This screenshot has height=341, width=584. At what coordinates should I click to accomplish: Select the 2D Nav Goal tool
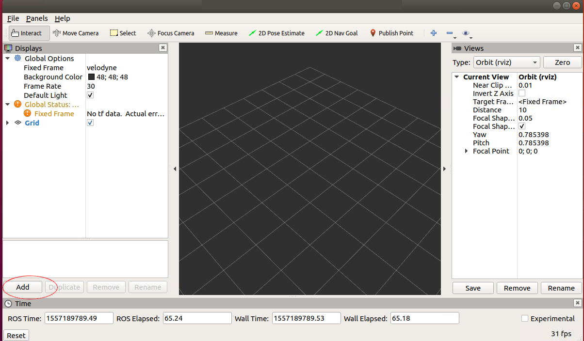point(337,33)
